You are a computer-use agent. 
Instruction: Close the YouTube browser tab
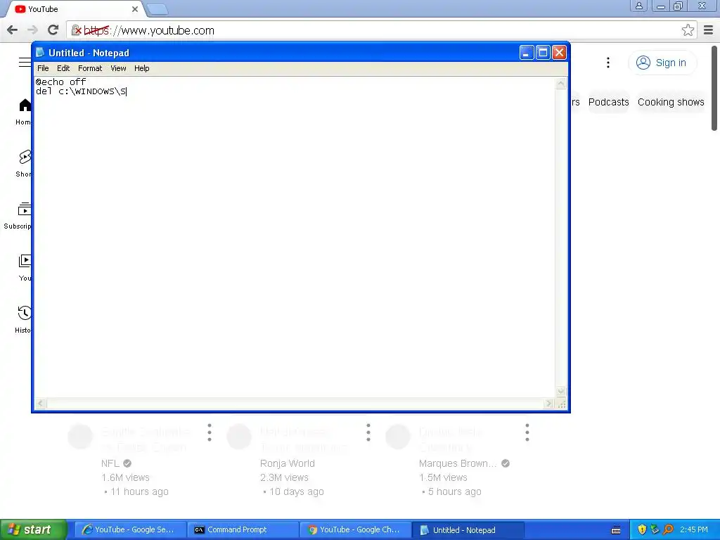point(134,8)
